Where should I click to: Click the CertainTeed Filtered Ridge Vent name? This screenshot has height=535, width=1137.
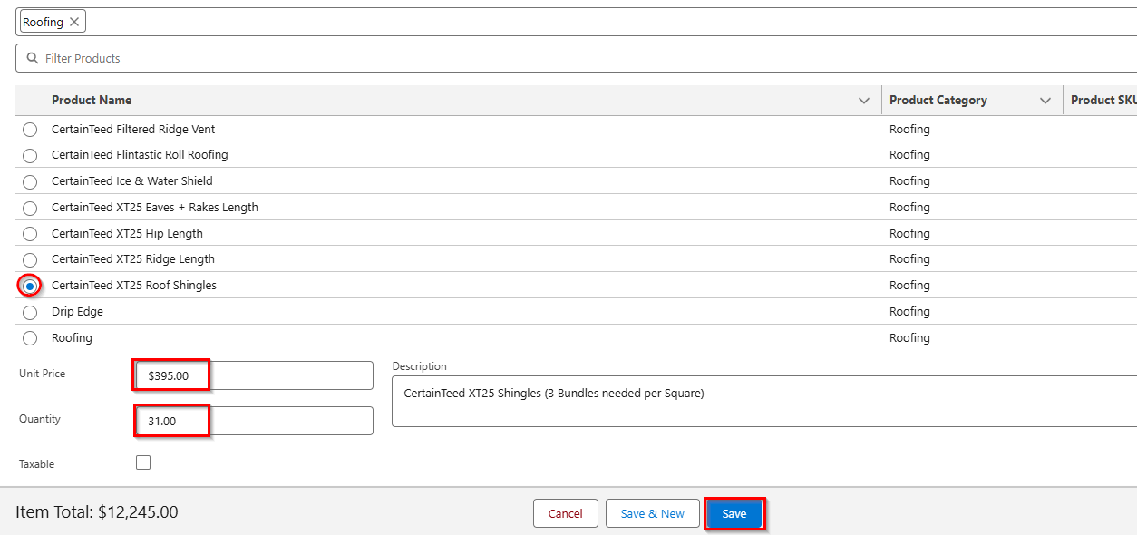133,129
